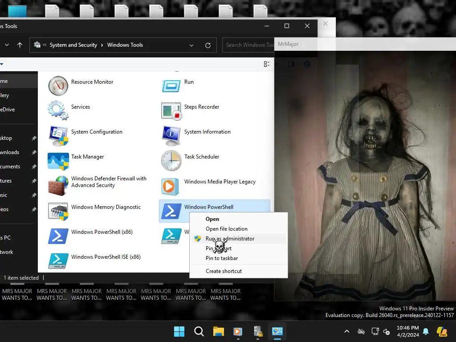This screenshot has width=456, height=342.
Task: Click System and Security breadcrumb
Action: 73,45
